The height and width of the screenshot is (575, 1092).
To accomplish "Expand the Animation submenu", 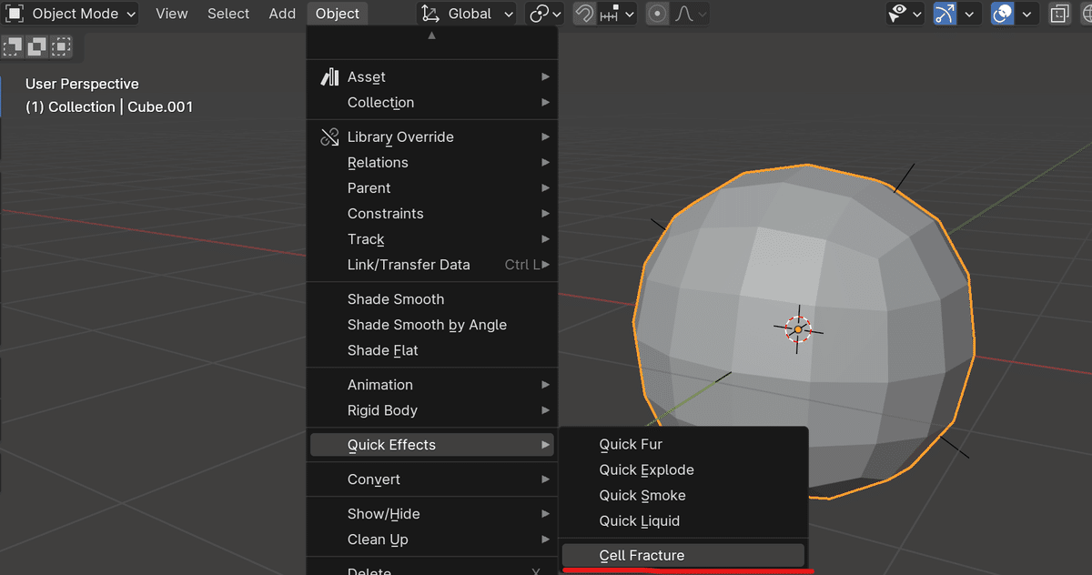I will (x=432, y=385).
